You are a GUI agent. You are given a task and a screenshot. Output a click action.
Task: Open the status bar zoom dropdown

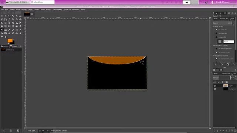click(49, 131)
